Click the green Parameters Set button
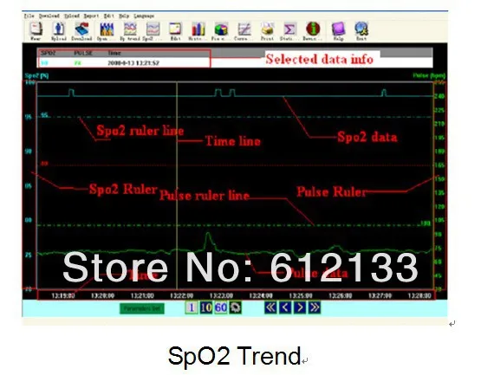Screen dimensions: 481x375 point(142,308)
